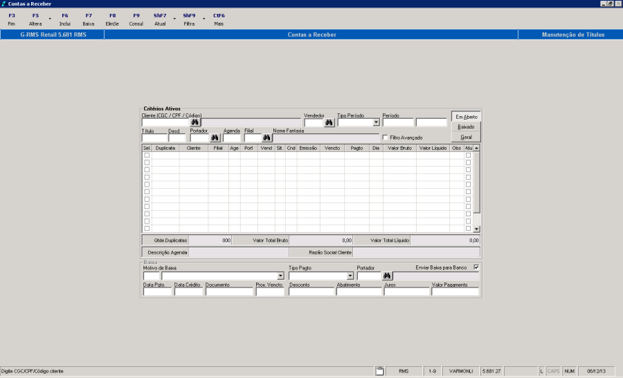Viewport: 623px width, 378px height.
Task: Focus the Título input field
Action: point(154,138)
